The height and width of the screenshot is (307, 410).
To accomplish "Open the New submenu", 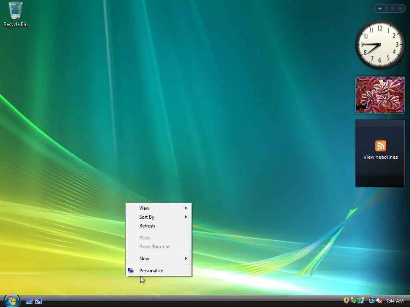I will pos(159,259).
